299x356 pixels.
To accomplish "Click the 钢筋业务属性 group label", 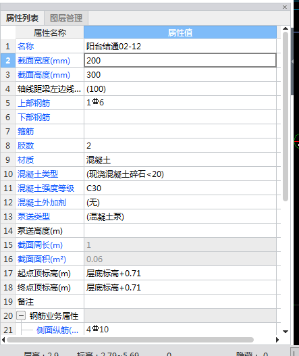I will click(54, 316).
